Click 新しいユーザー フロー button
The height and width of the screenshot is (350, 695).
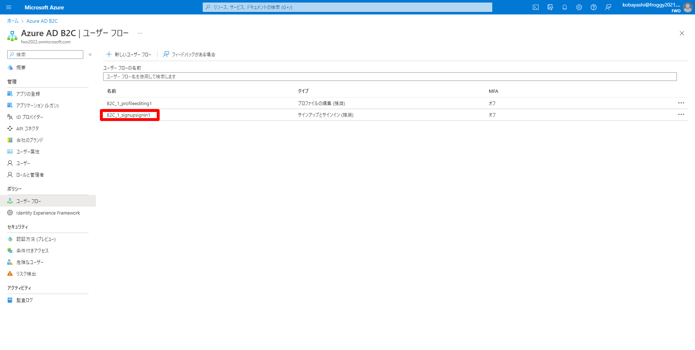[129, 55]
